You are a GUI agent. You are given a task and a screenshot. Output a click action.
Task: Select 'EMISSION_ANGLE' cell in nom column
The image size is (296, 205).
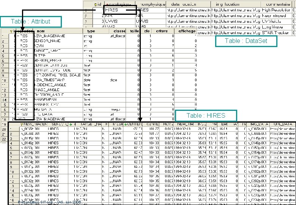[58, 95]
